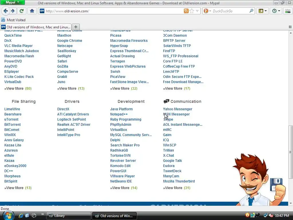Viewport: 293px width, 220px height.
Task: Open a new tab with plus button
Action: click(x=76, y=27)
